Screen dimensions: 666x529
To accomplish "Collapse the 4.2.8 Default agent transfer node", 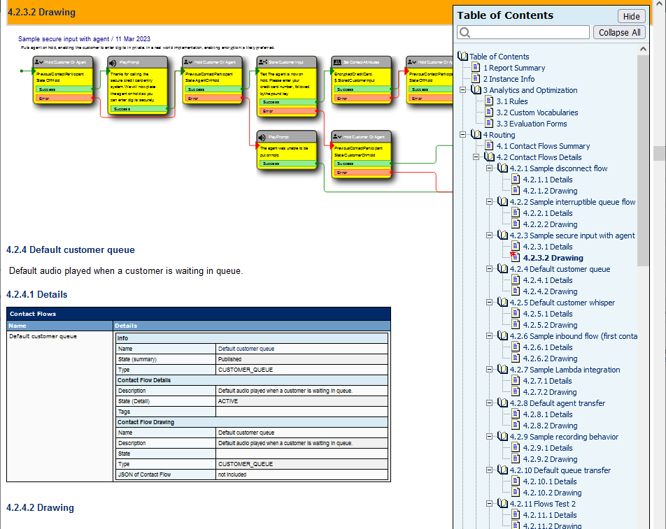I will [x=489, y=403].
